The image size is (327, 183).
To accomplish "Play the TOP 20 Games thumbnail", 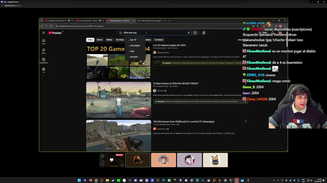I will (119, 62).
